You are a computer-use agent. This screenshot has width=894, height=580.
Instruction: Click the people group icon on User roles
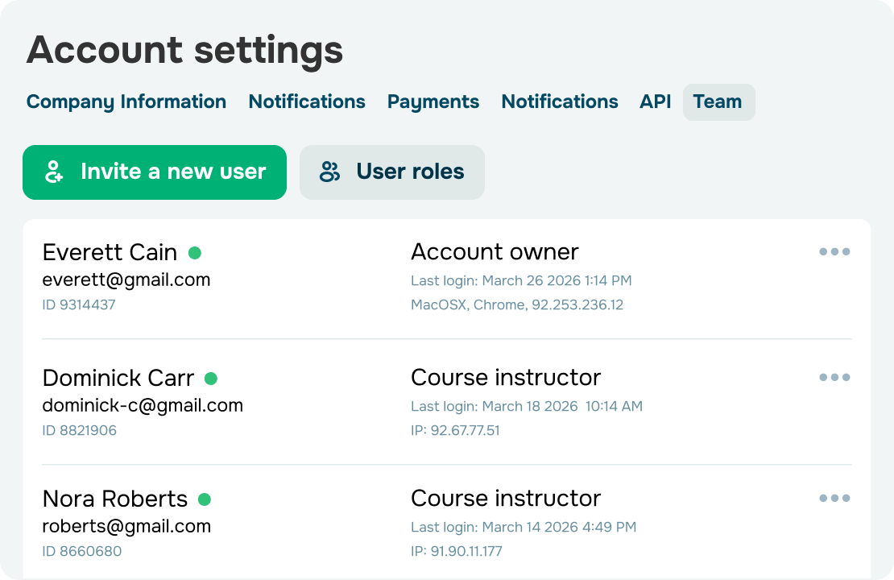(331, 171)
